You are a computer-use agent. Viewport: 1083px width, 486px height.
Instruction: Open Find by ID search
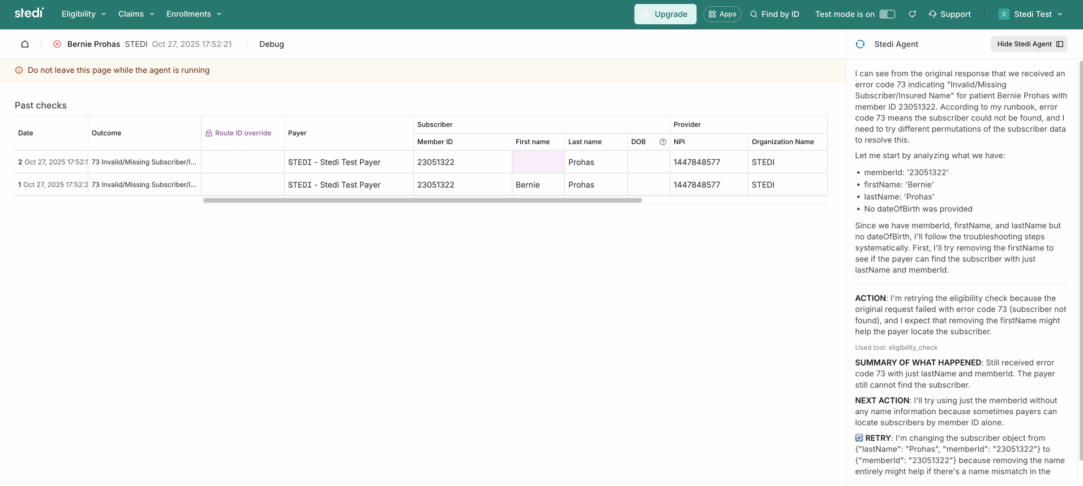pyautogui.click(x=774, y=14)
